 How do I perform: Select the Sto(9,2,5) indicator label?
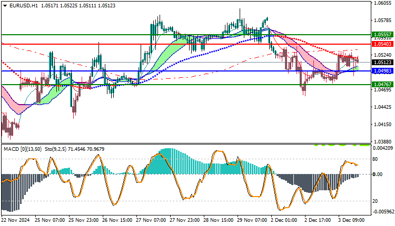click(56, 149)
